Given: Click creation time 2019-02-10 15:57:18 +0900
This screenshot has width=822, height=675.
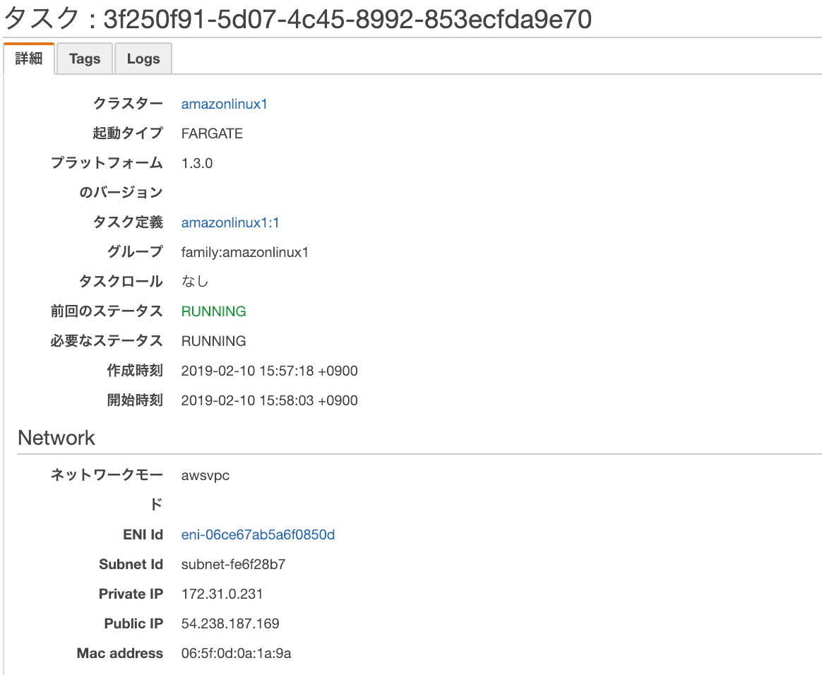Looking at the screenshot, I should click(270, 371).
